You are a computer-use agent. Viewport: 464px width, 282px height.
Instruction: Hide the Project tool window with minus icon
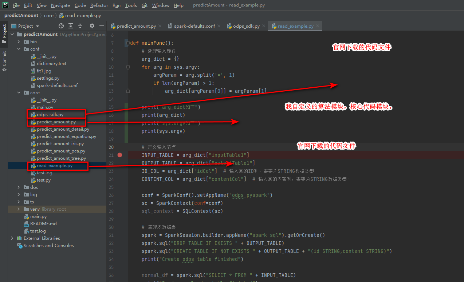pyautogui.click(x=102, y=26)
